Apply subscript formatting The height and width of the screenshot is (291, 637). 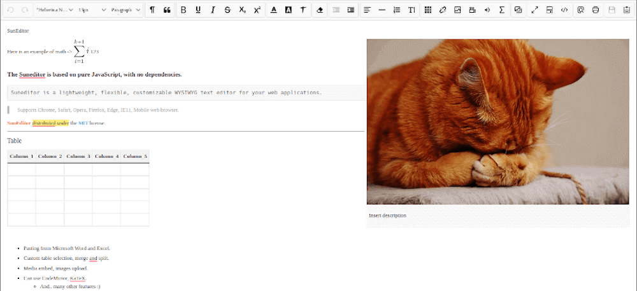click(242, 10)
